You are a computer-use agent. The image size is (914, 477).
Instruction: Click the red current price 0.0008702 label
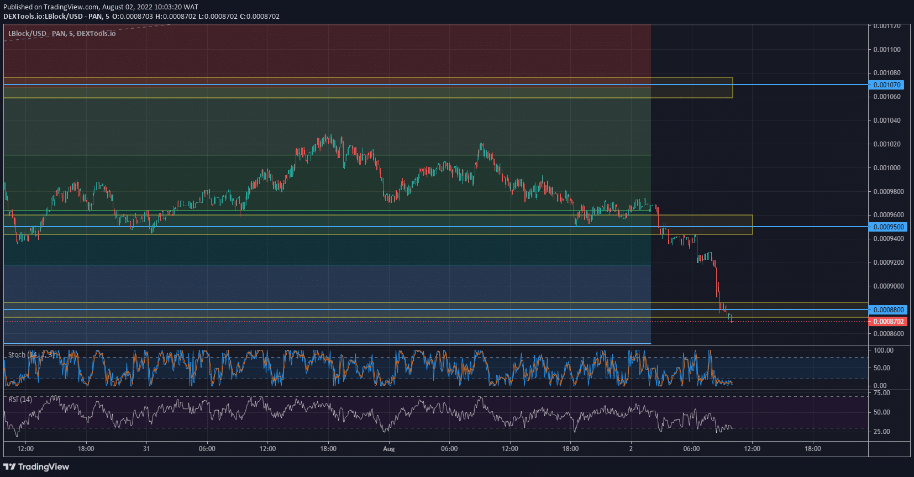(x=888, y=321)
